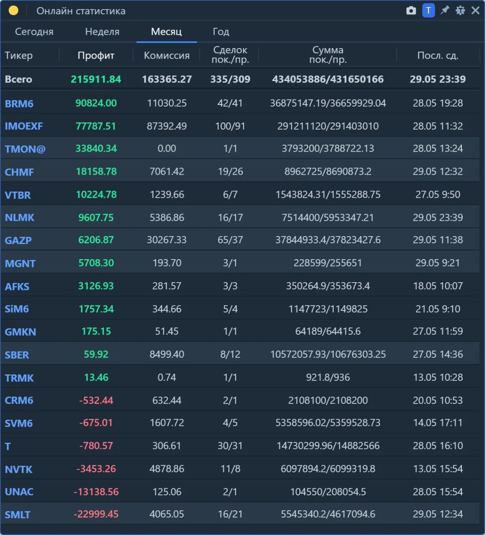Open the UNAC ticker link
485x535 pixels.
(19, 492)
